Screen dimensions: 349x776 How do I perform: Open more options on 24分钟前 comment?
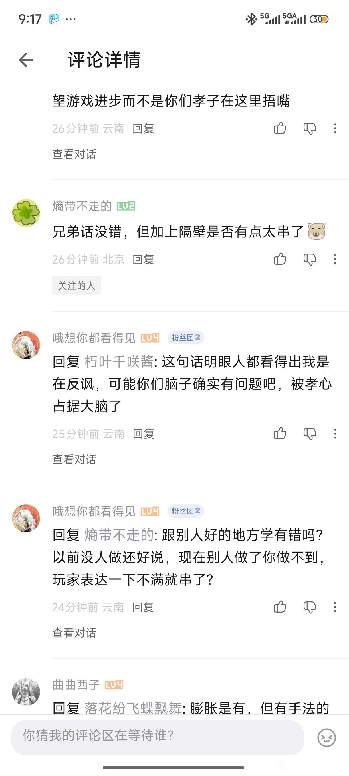[335, 607]
